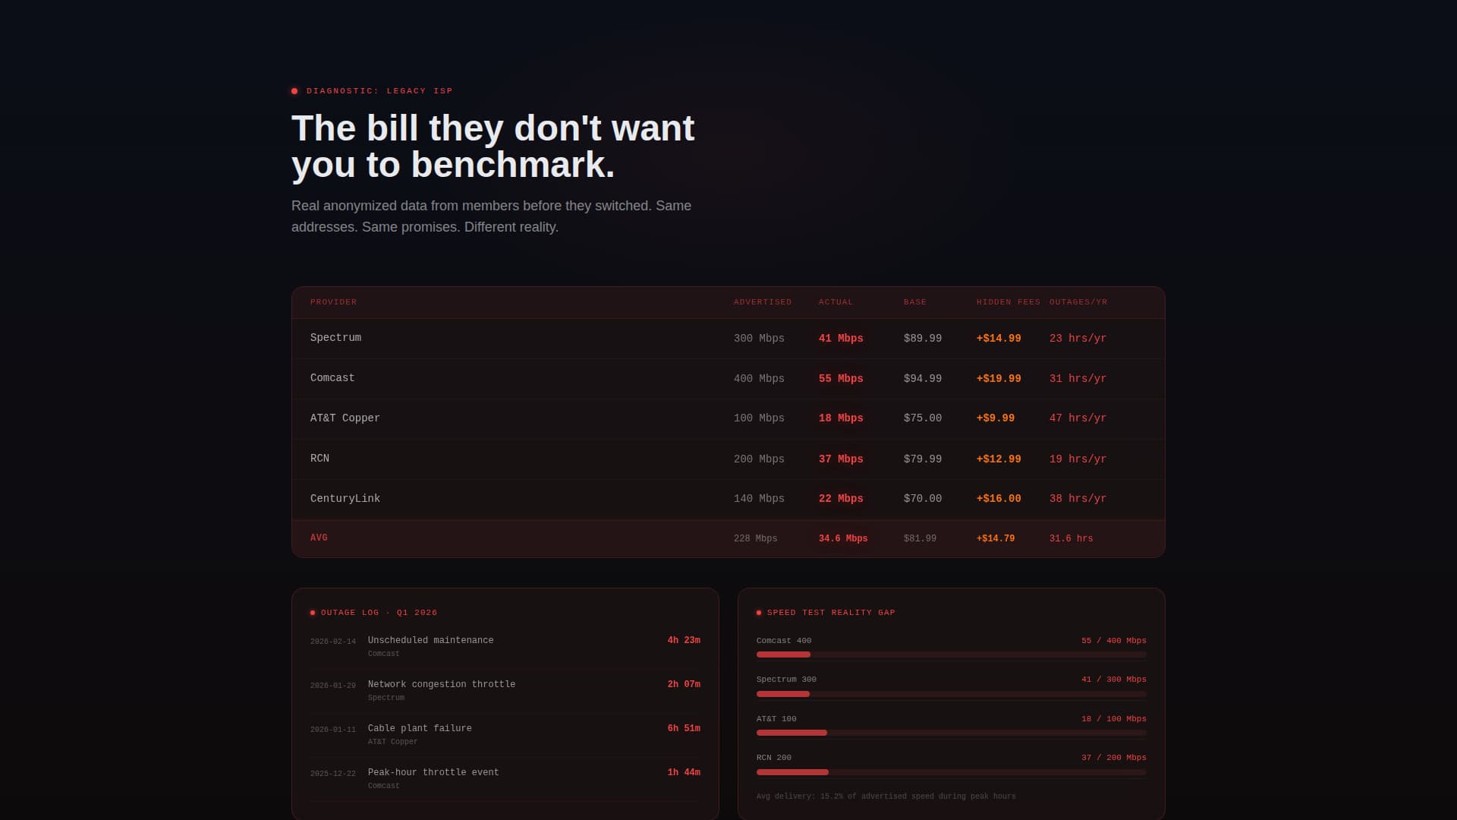Click the RCN provider name

(x=319, y=459)
